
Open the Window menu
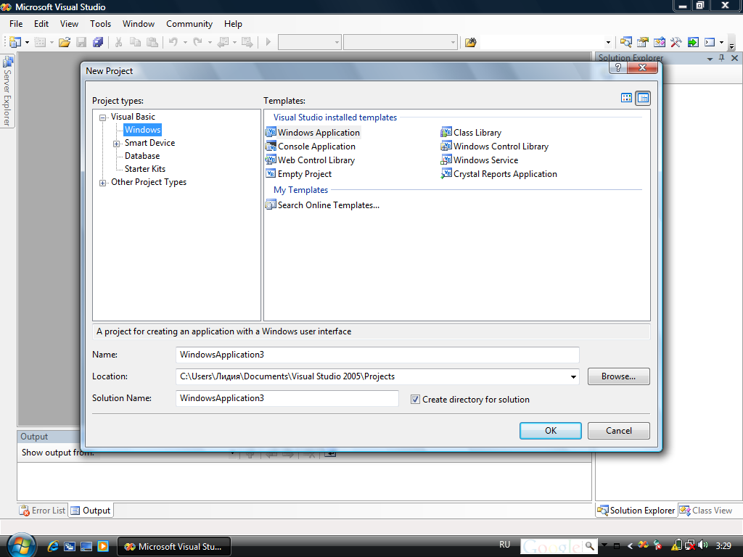click(139, 24)
